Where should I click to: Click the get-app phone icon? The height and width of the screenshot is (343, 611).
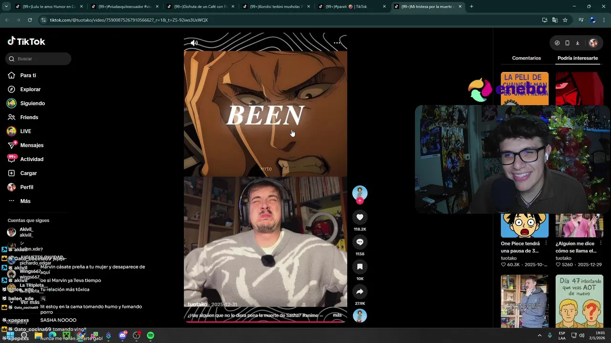[567, 43]
